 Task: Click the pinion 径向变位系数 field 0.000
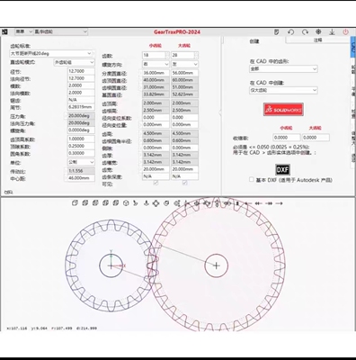pyautogui.click(x=156, y=118)
